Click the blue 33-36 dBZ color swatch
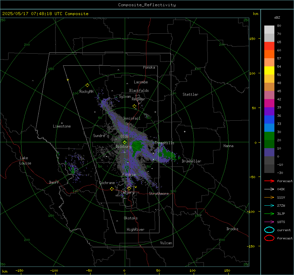The width and height of the screenshot is (294, 275). pyautogui.click(x=269, y=119)
